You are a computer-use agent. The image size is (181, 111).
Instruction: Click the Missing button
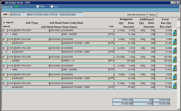pyautogui.click(x=152, y=15)
